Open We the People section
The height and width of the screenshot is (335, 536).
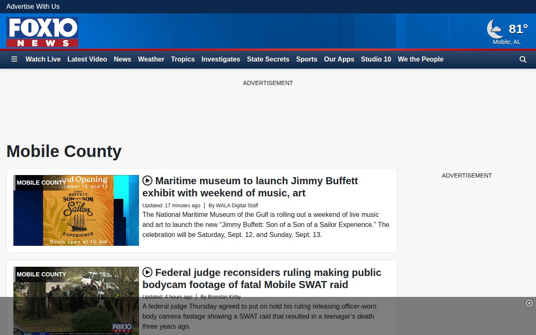(420, 59)
